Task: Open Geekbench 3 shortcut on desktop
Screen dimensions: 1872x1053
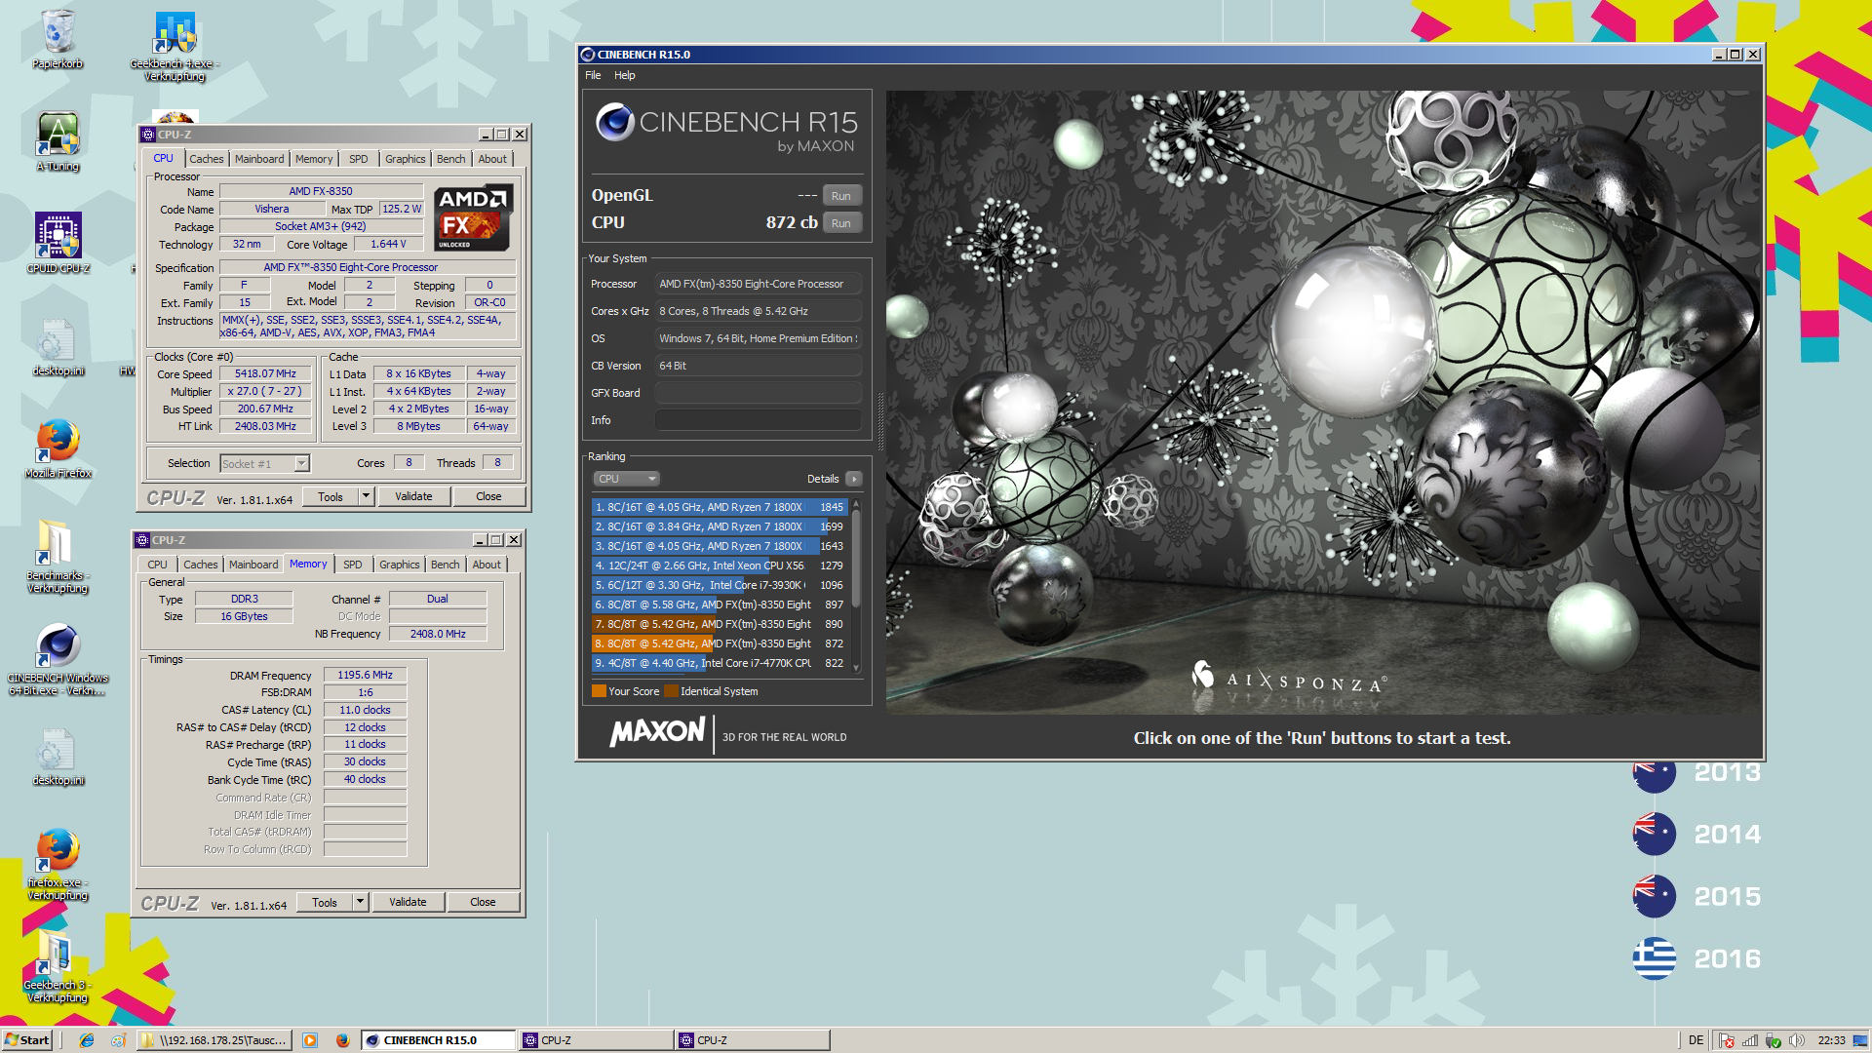Action: coord(58,966)
